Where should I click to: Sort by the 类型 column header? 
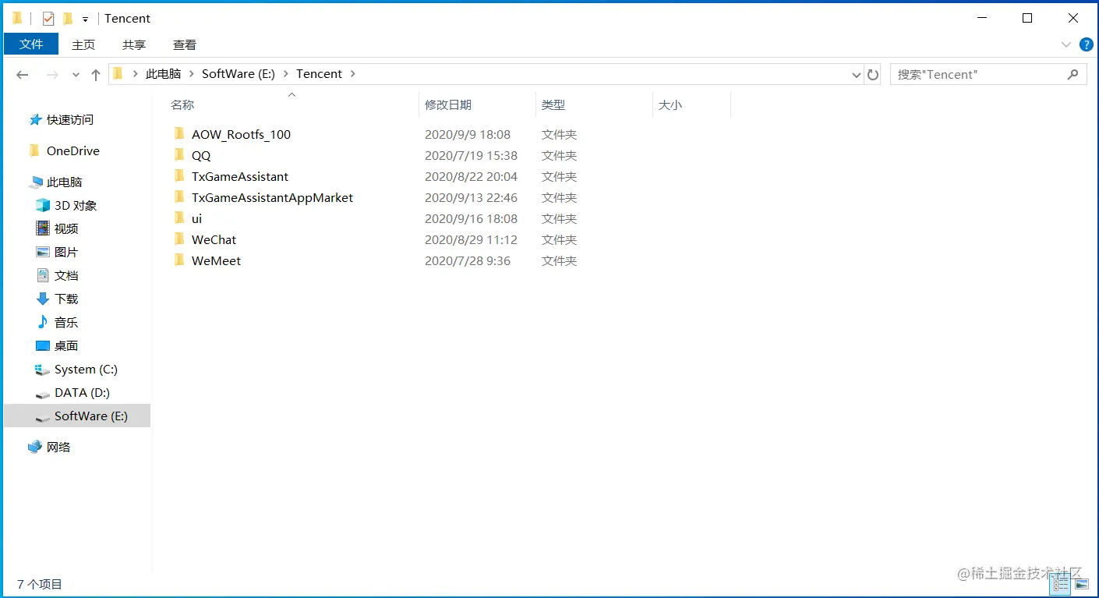(x=553, y=104)
